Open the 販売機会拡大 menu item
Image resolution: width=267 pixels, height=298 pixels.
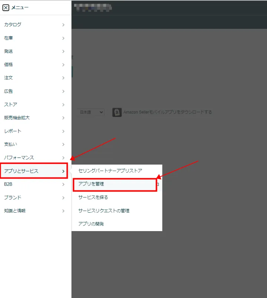click(36, 118)
